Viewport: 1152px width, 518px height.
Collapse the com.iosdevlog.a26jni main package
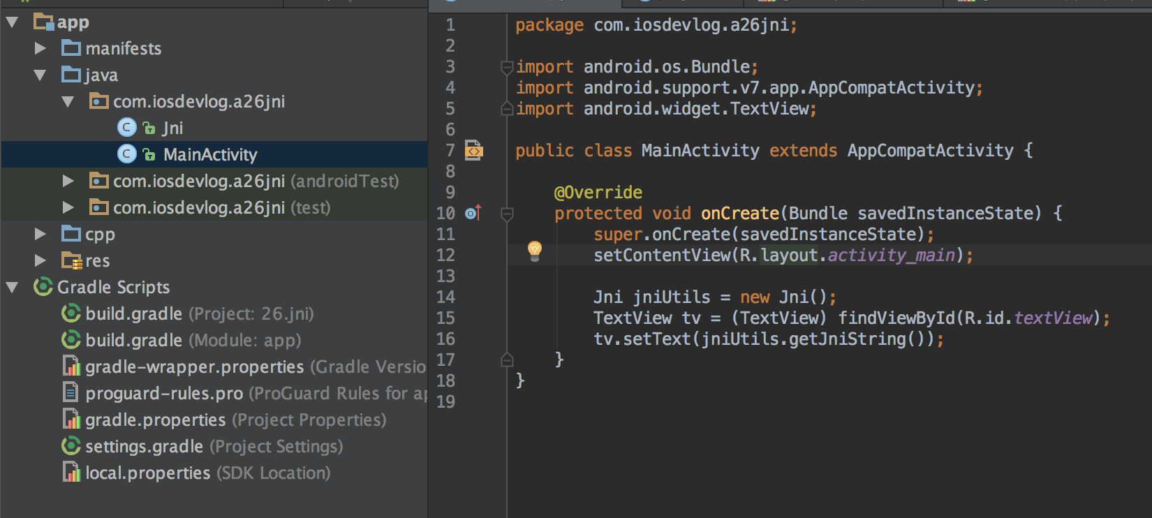[68, 102]
